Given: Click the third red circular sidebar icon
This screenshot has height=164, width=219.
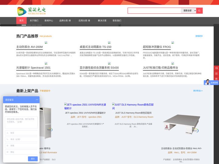Looking at the screenshot, I should (216, 79).
